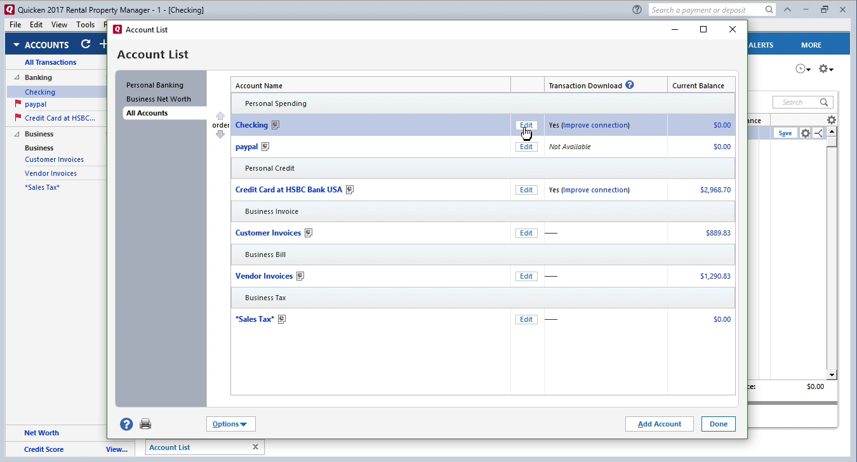Select Business Net Worth category
The image size is (857, 462).
tap(159, 99)
